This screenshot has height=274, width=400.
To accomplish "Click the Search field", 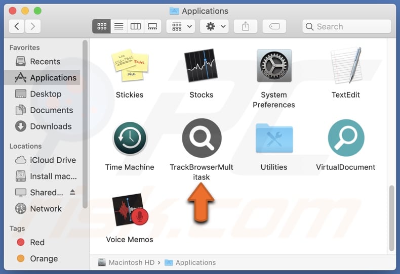I will pyautogui.click(x=346, y=26).
